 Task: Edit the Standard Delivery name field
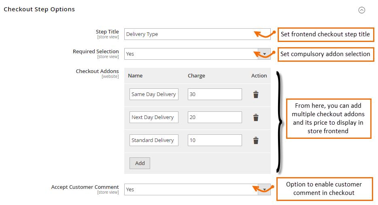[154, 140]
